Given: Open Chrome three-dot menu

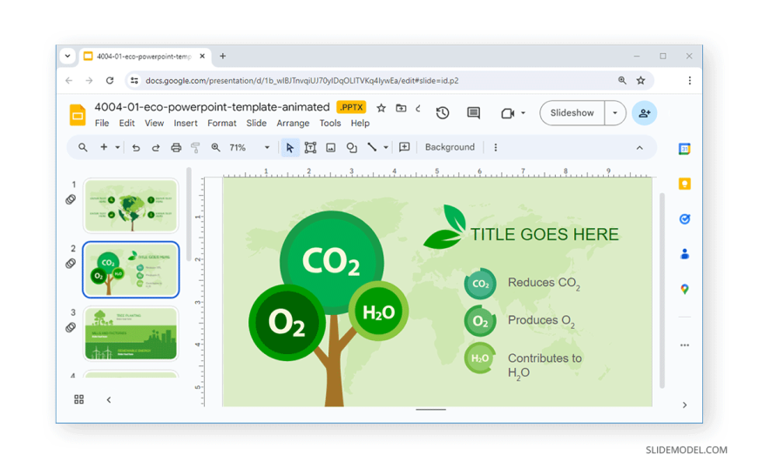Looking at the screenshot, I should 689,81.
